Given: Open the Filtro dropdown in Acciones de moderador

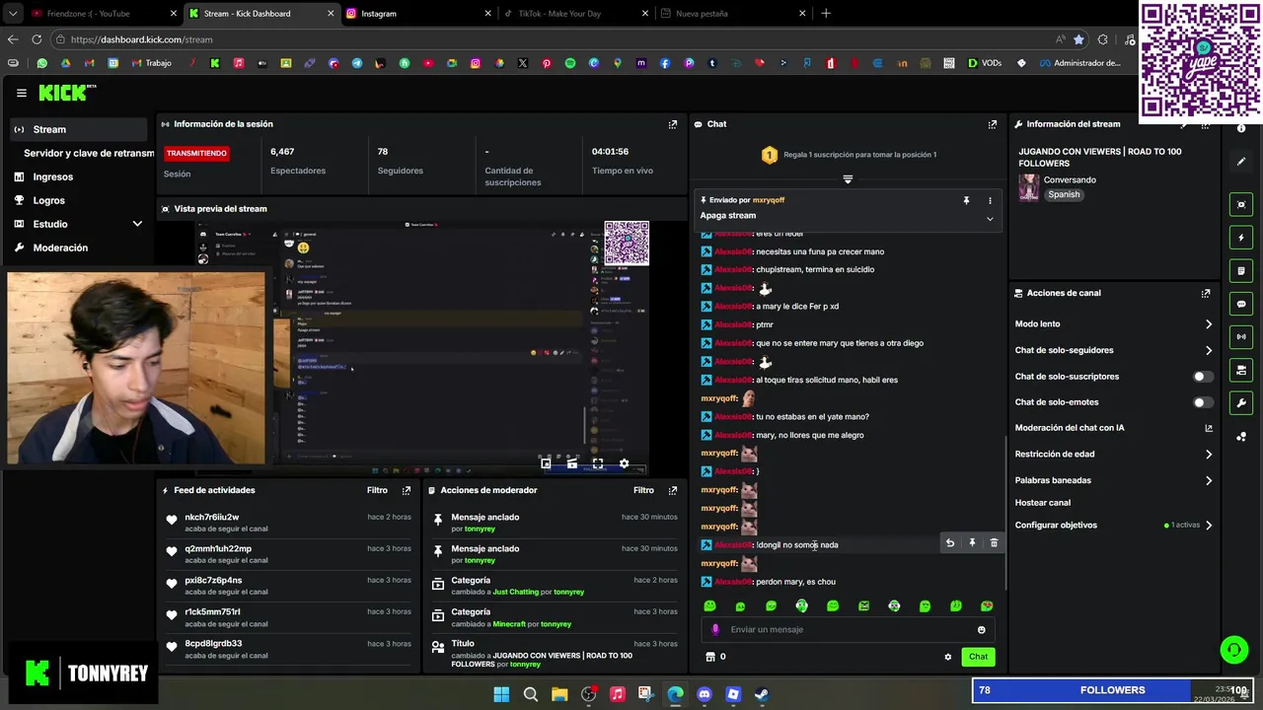Looking at the screenshot, I should 643,490.
